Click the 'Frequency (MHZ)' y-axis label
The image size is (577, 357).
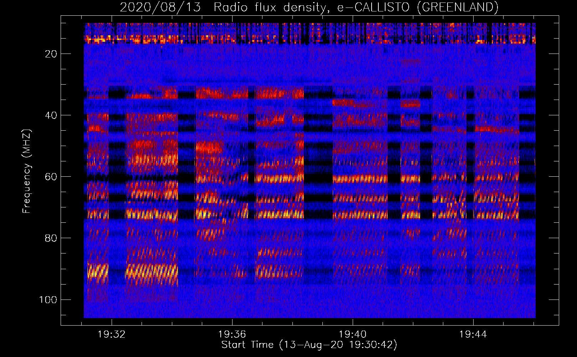click(27, 171)
